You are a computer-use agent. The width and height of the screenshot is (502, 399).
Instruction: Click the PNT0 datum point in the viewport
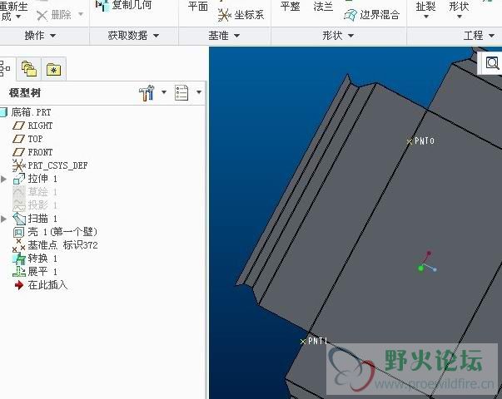[410, 141]
